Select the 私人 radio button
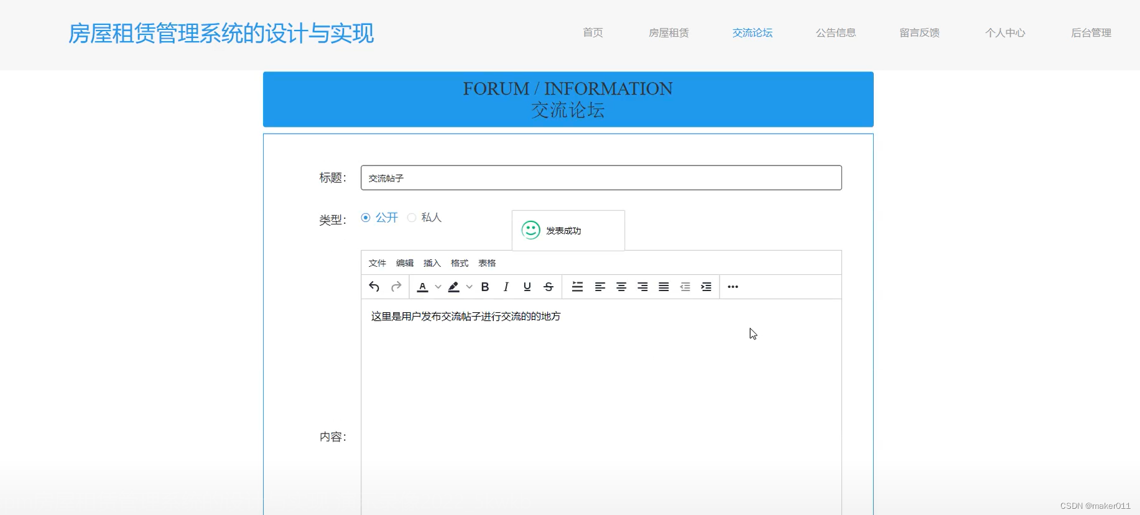Image resolution: width=1140 pixels, height=515 pixels. pos(412,218)
